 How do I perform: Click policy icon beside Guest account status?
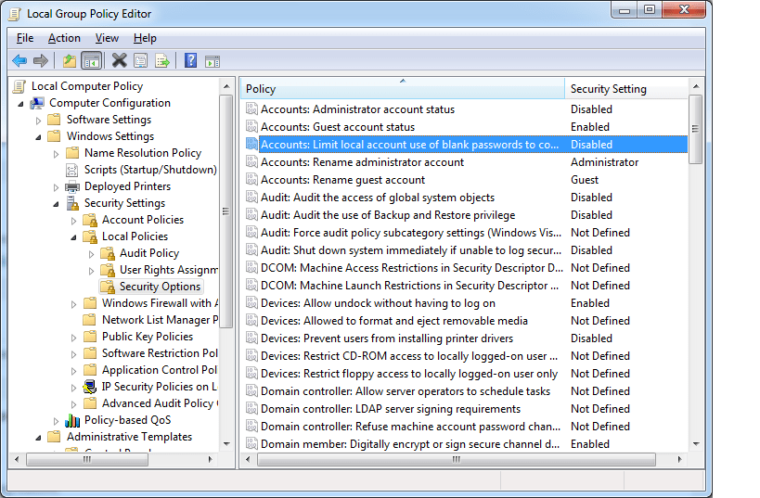(x=251, y=126)
